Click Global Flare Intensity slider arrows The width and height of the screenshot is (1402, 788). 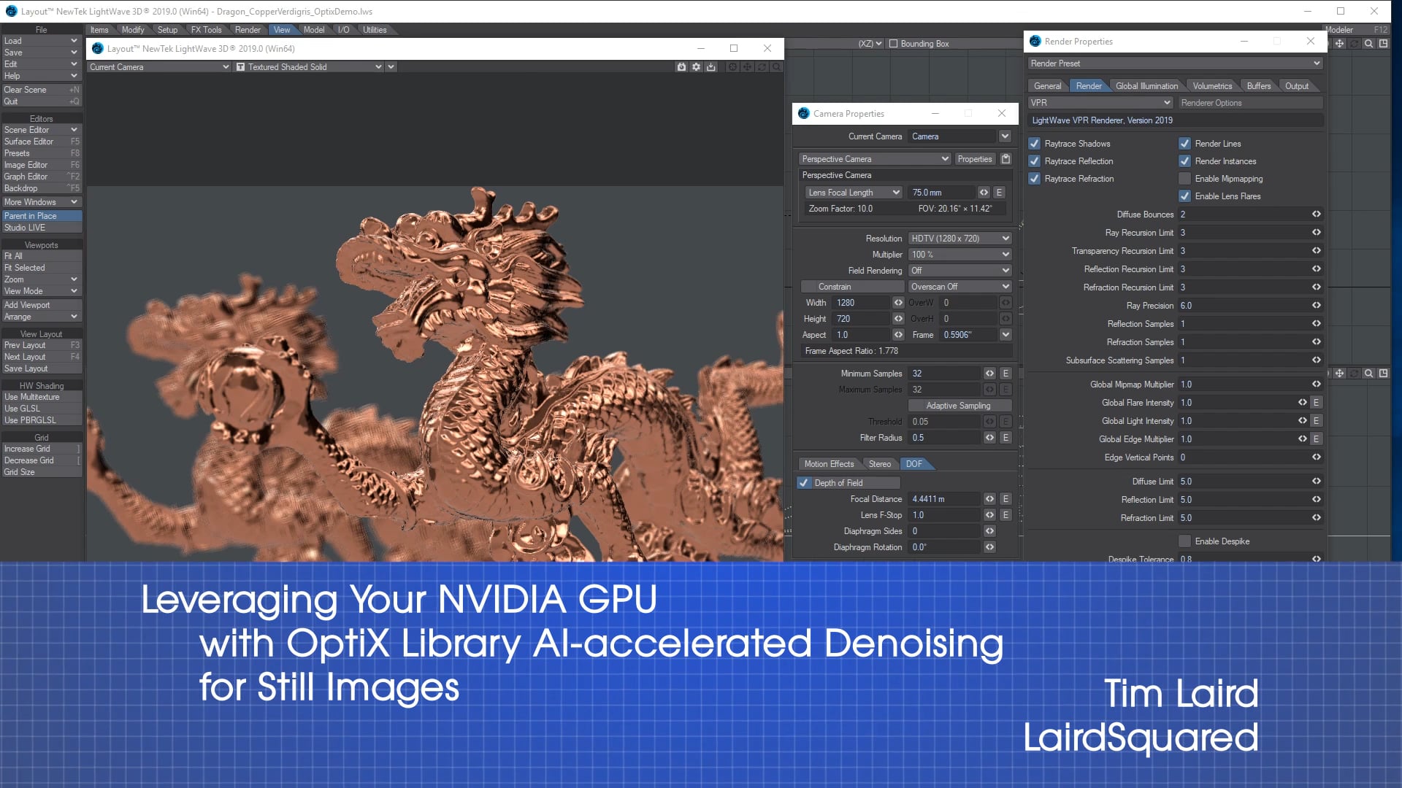point(1302,403)
